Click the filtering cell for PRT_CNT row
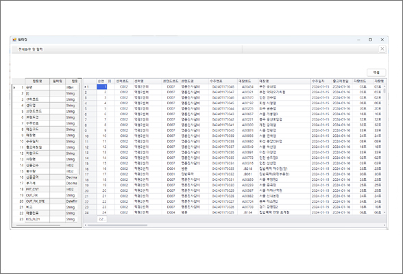 click(x=58, y=189)
